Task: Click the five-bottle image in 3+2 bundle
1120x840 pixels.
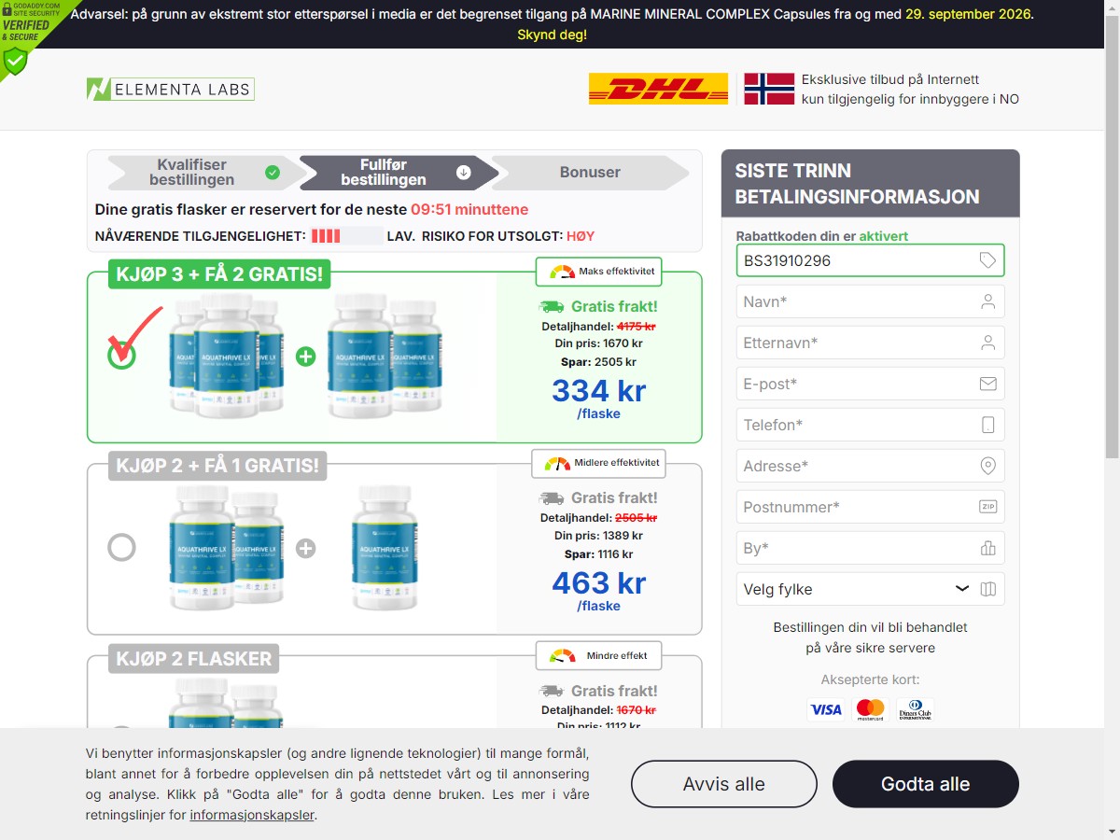Action: coord(305,356)
